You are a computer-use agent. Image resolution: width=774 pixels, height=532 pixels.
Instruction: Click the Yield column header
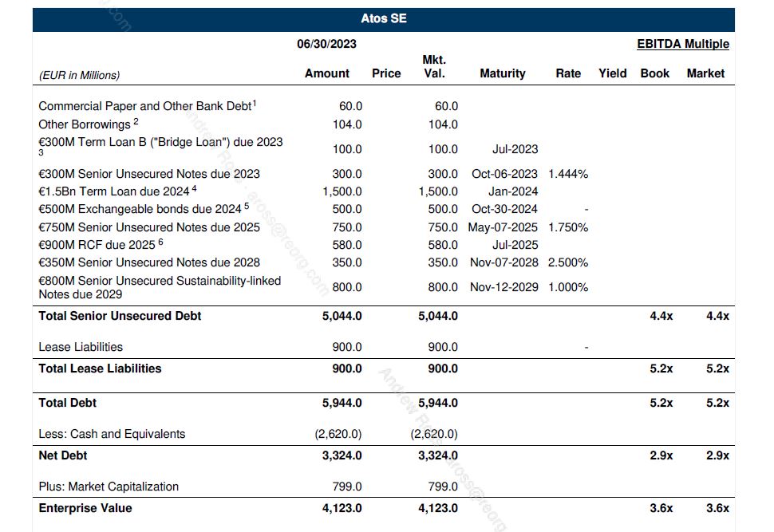613,73
